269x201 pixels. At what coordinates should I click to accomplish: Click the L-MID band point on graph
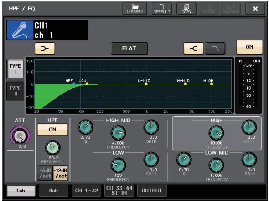pyautogui.click(x=146, y=84)
